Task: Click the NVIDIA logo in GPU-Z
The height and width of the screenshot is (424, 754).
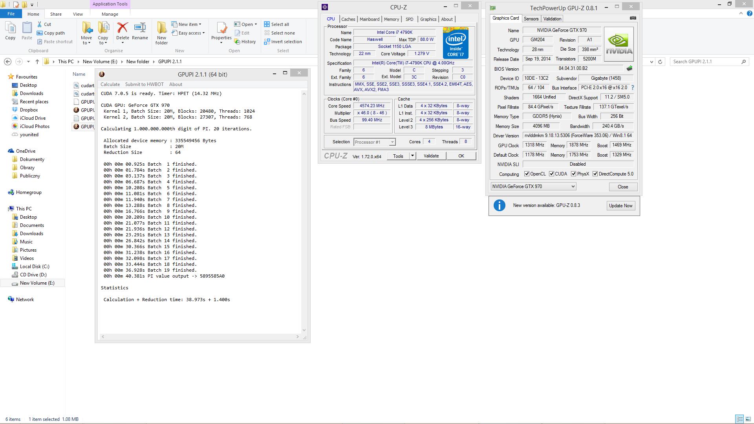Action: point(619,44)
